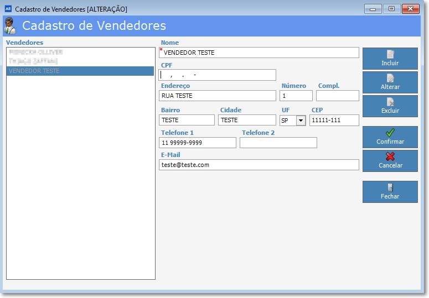Image resolution: width=429 pixels, height=298 pixels.
Task: Open the UF state dropdown
Action: point(301,121)
